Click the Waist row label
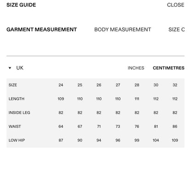 (15, 126)
